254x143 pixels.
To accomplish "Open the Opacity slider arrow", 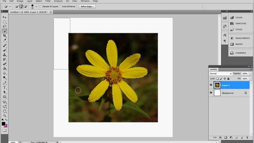I will (x=250, y=73).
